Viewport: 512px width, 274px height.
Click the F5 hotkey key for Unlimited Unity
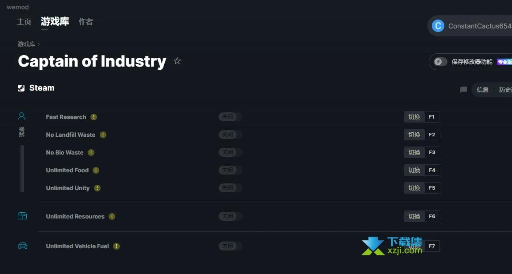432,188
